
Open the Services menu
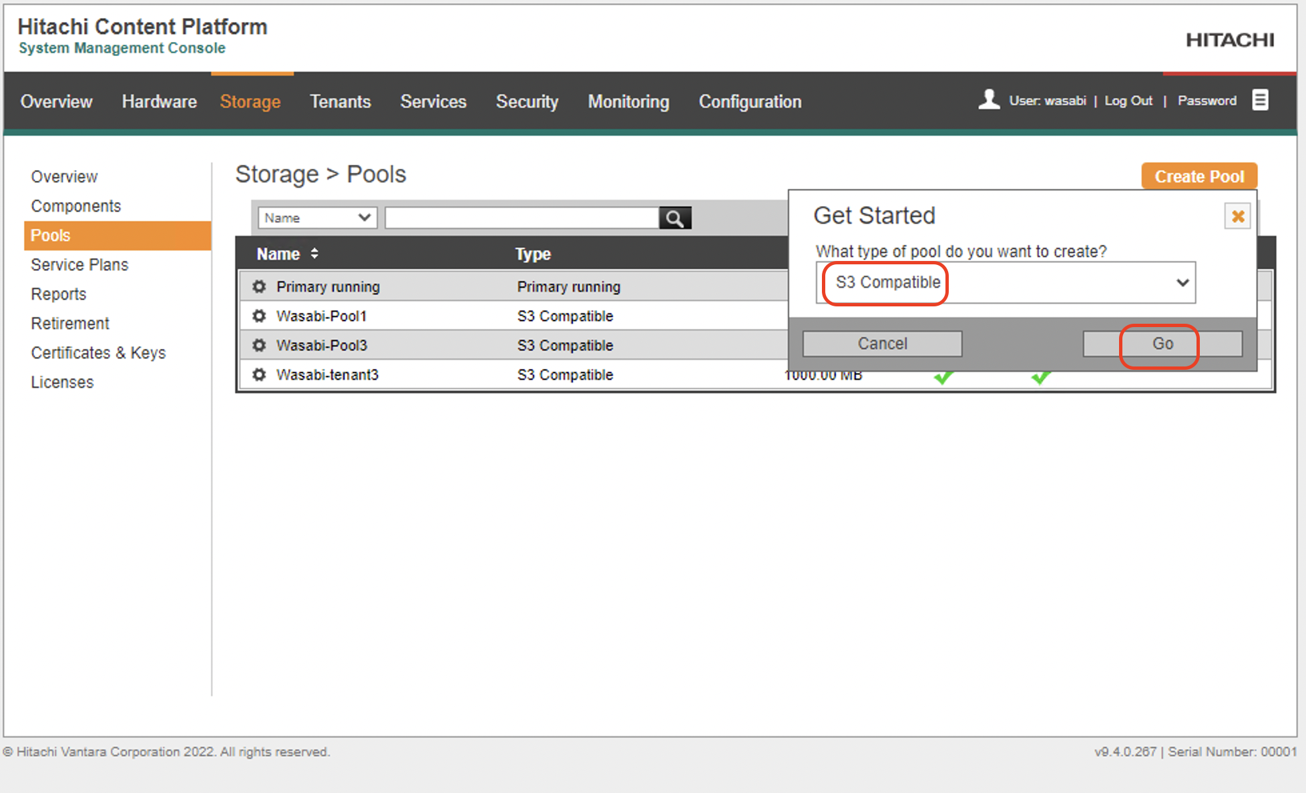click(x=433, y=101)
